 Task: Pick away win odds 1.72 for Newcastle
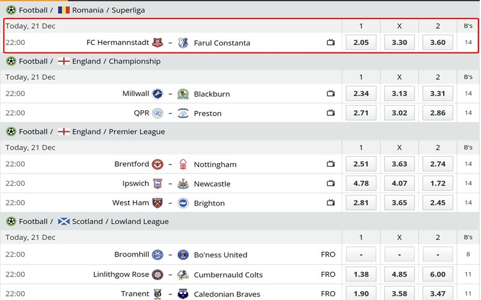click(x=438, y=184)
